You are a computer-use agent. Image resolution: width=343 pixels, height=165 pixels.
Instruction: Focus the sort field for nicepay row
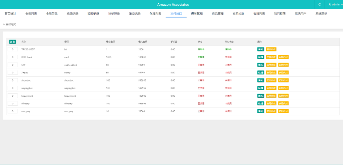click(12, 103)
